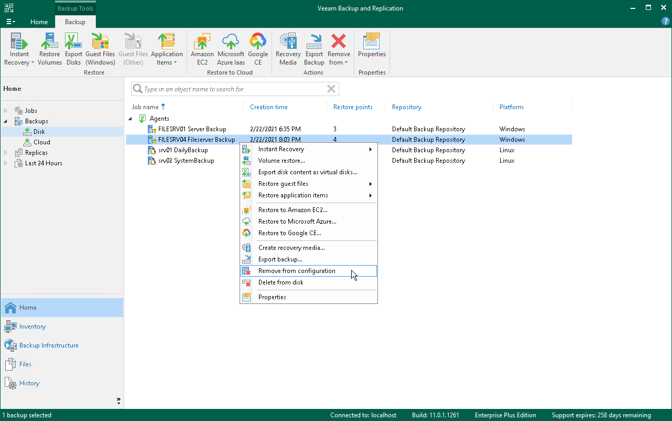Choose Remove from configuration in context menu
This screenshot has height=421, width=672.
tap(297, 271)
